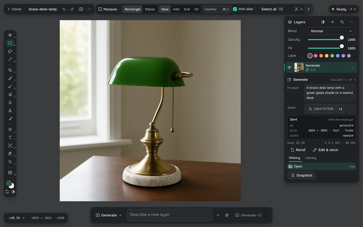Toggle the seed lock icon
This screenshot has height=227, width=363.
click(x=310, y=109)
